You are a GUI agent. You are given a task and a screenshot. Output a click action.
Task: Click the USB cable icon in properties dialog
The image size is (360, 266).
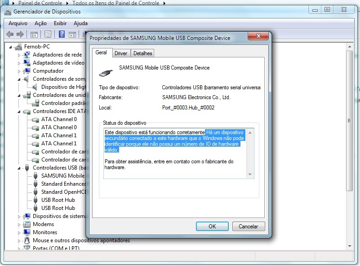[x=106, y=73]
